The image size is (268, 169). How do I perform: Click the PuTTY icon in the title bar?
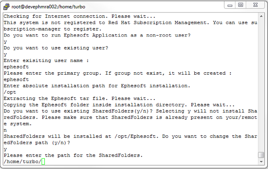click(6, 6)
